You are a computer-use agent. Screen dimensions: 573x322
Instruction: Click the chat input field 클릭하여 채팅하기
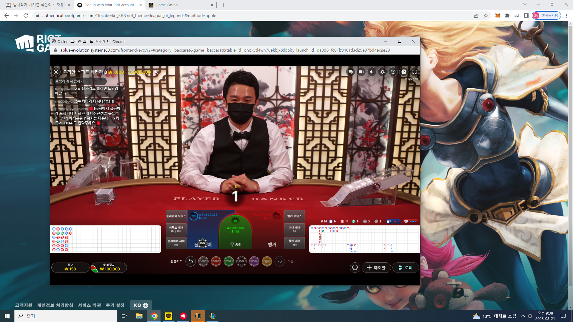79,81
